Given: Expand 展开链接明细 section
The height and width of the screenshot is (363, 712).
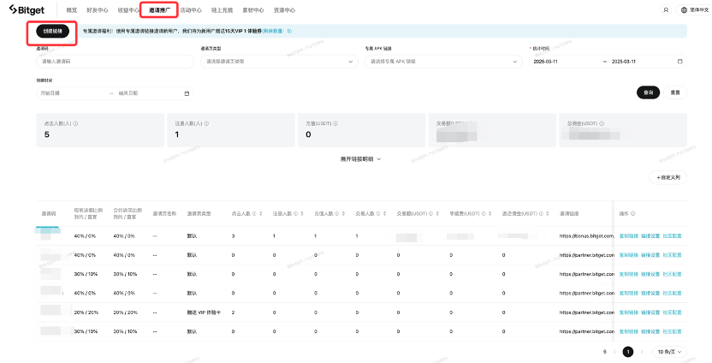Looking at the screenshot, I should tap(360, 158).
